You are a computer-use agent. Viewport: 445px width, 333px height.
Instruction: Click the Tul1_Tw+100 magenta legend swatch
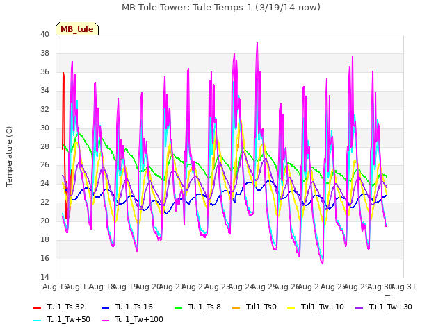click(105, 320)
